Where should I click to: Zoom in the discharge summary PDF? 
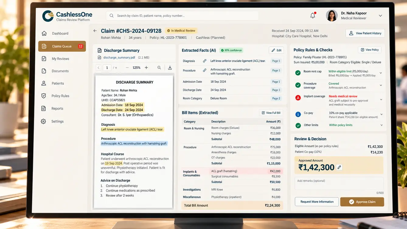click(146, 68)
